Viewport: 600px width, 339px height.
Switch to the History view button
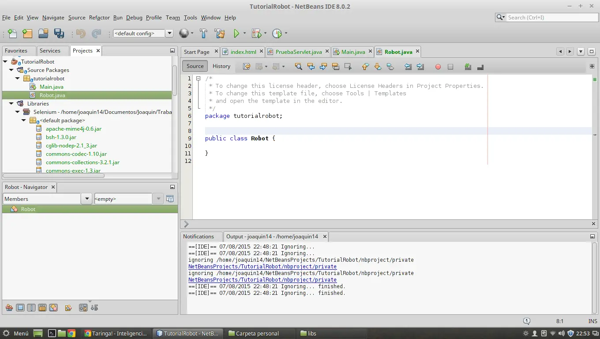pos(221,66)
